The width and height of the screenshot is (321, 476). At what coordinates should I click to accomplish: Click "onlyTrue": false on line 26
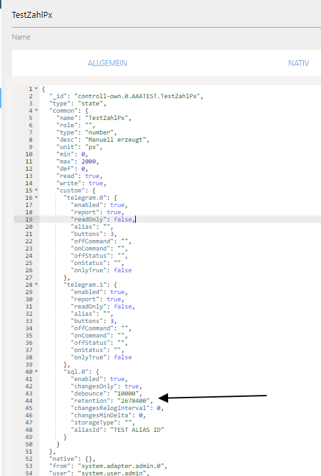coord(101,270)
